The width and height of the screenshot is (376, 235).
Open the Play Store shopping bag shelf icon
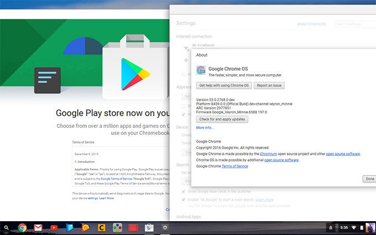click(149, 227)
